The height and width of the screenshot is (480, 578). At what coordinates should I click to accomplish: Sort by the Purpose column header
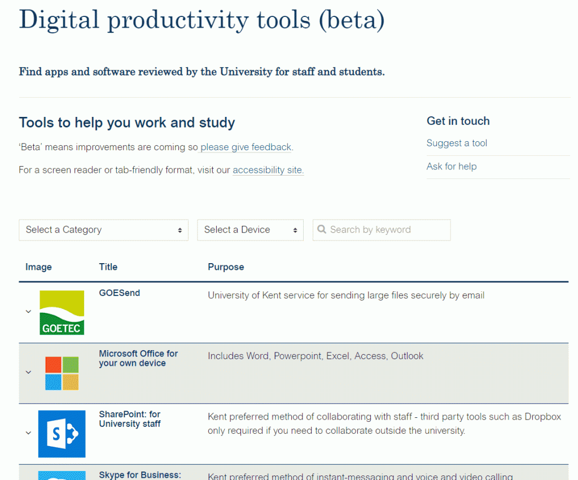226,267
